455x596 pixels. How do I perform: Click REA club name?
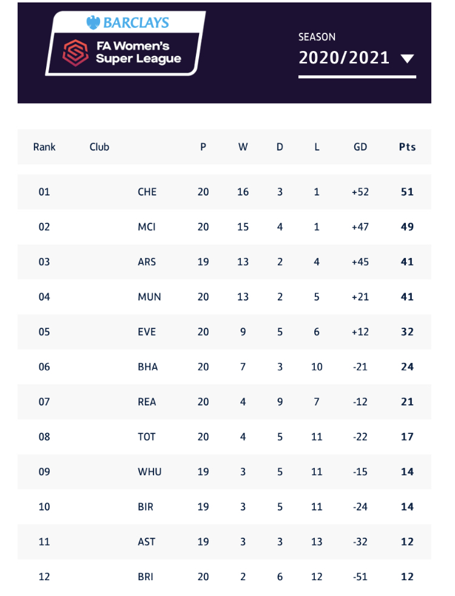147,402
